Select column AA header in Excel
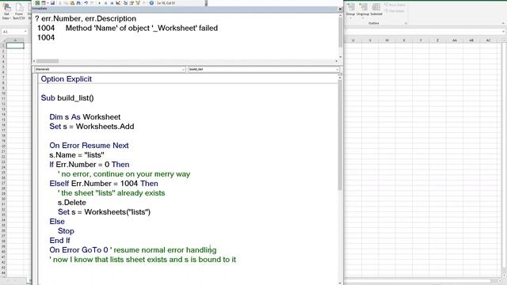The width and height of the screenshot is (507, 285). 455,40
